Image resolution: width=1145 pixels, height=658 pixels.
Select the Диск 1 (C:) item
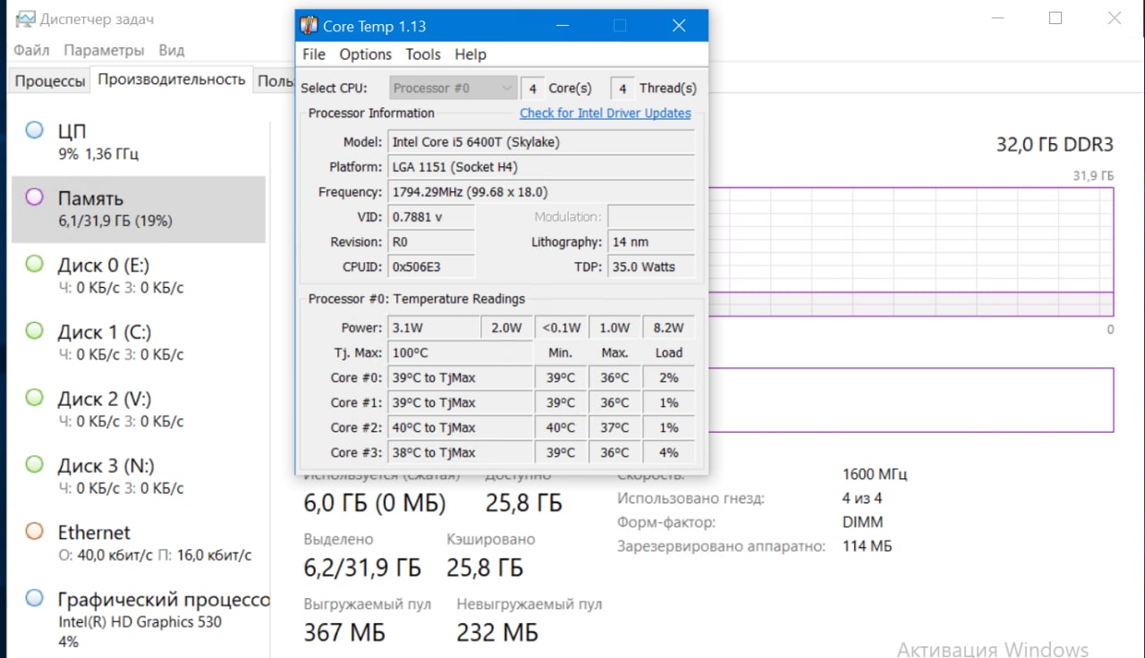point(139,342)
